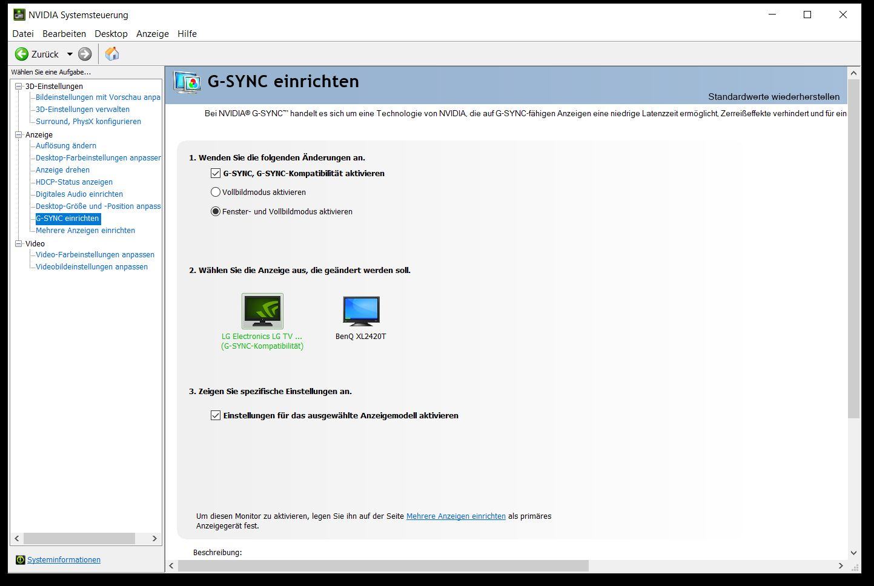The height and width of the screenshot is (586, 874).
Task: Open the Hilfe menu
Action: point(187,34)
